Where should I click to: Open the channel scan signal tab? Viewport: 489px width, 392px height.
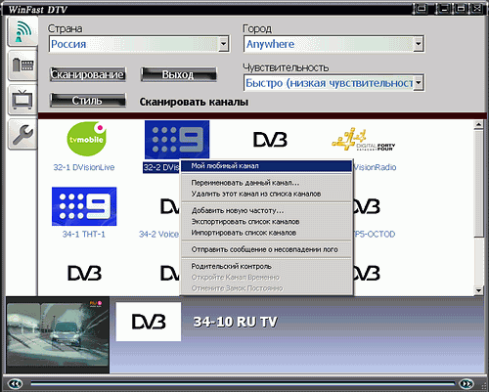[22, 31]
